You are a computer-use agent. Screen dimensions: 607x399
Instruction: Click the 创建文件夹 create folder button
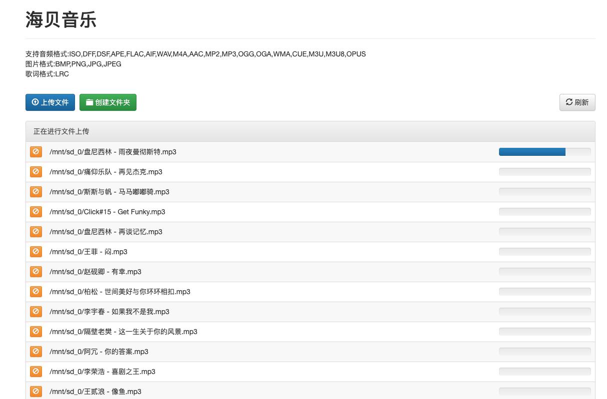(x=108, y=102)
